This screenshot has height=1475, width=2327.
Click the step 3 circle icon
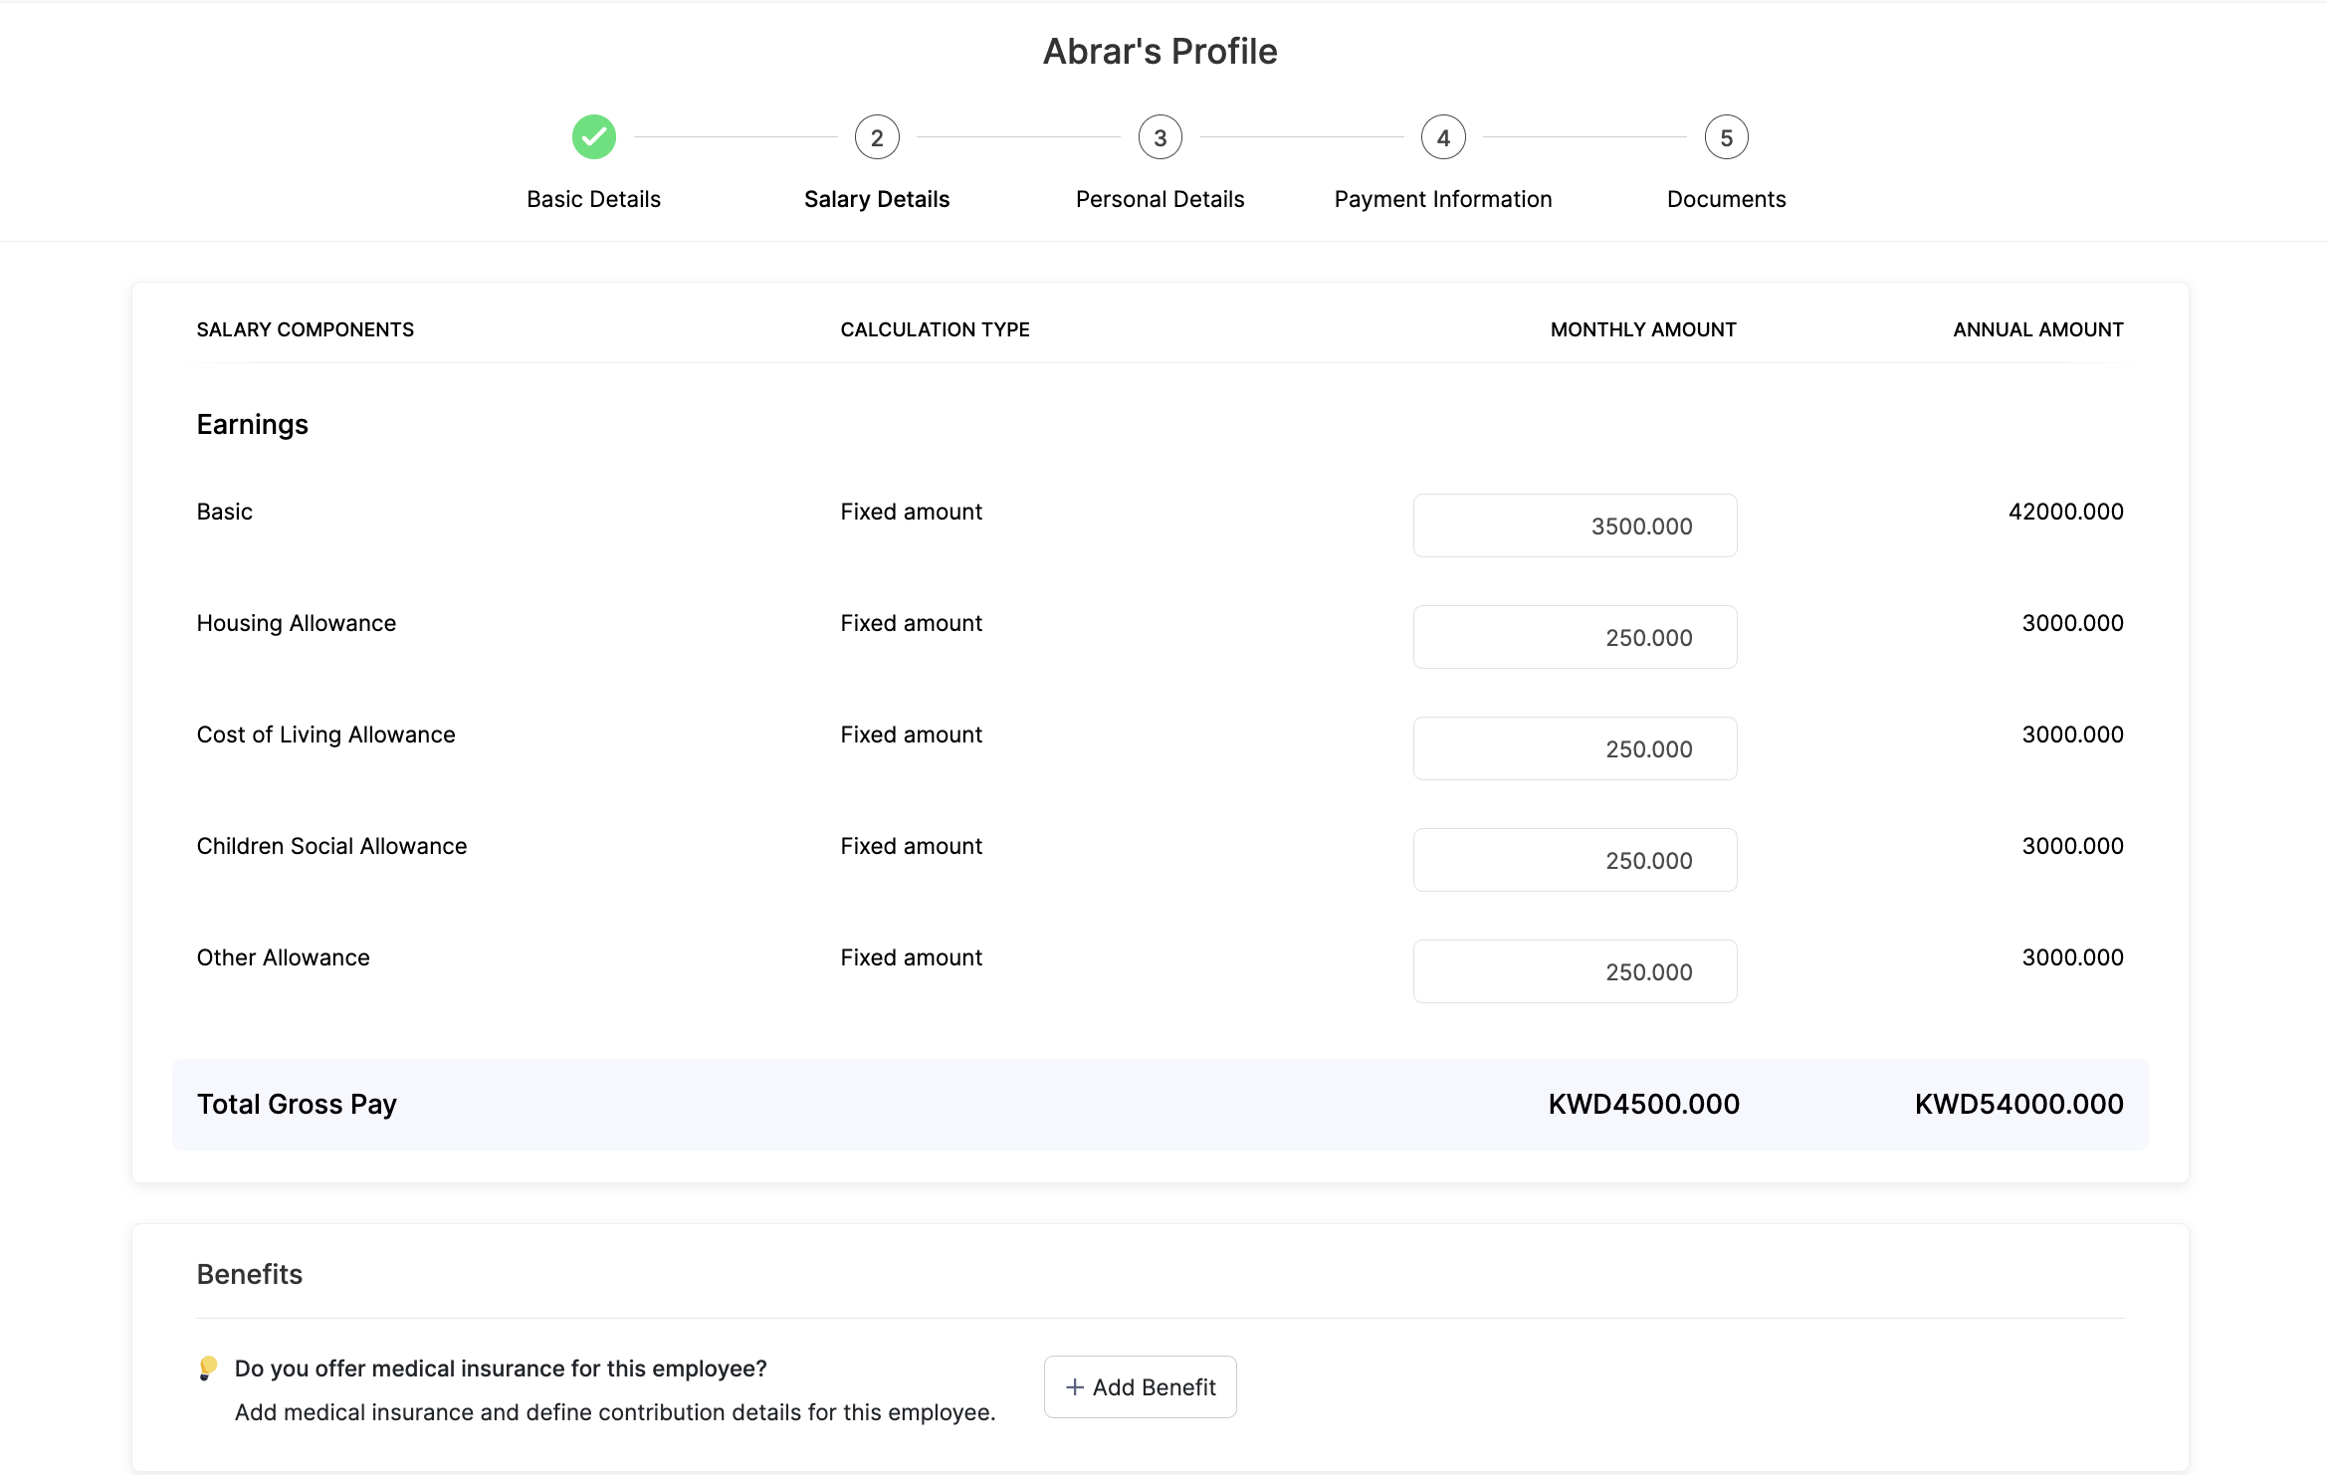pyautogui.click(x=1161, y=137)
